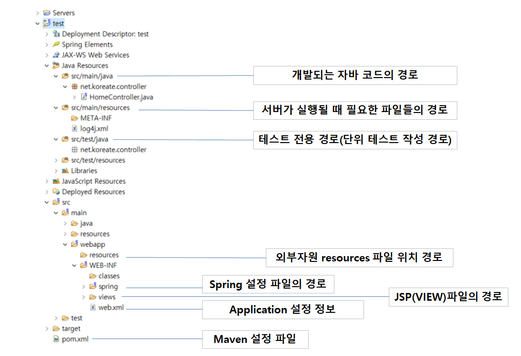
Task: Click the pom.xml Maven file icon
Action: click(x=56, y=339)
